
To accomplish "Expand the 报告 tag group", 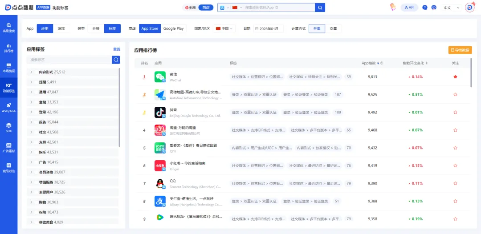I will tap(31, 122).
